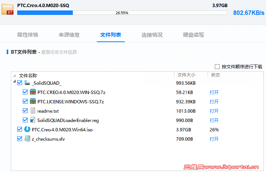The height and width of the screenshot is (172, 266).
Task: Open SolidSQUADLoaderEnabler.reg via 打开 link
Action: point(214,120)
